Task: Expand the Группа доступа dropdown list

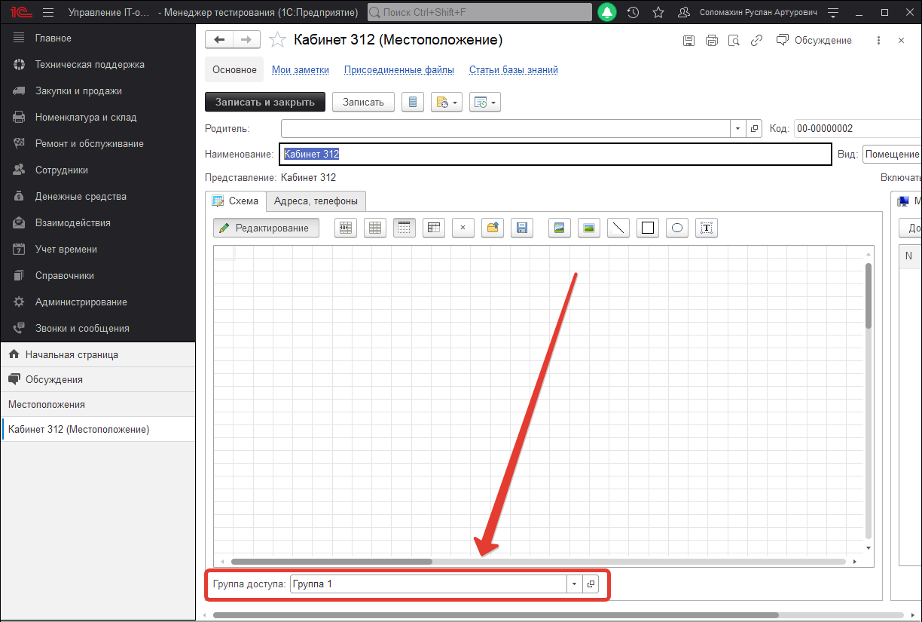Action: pos(574,584)
